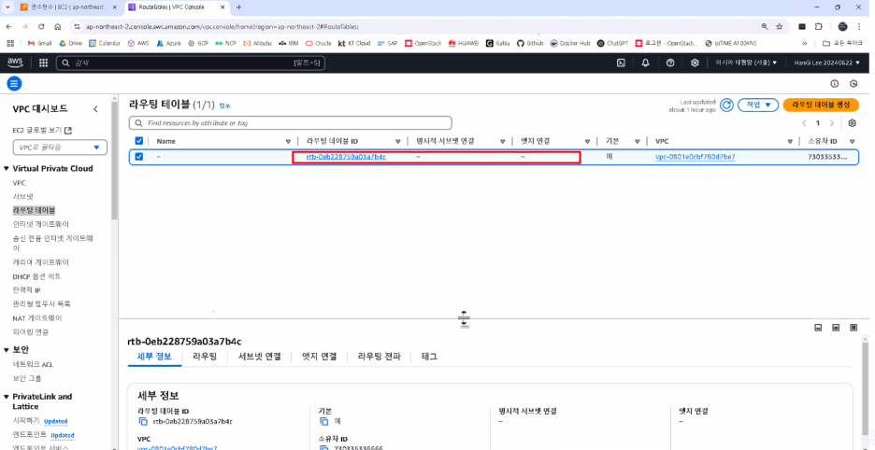Click the split panel resize handle icon
Image resolution: width=875 pixels, height=450 pixels.
[x=464, y=319]
